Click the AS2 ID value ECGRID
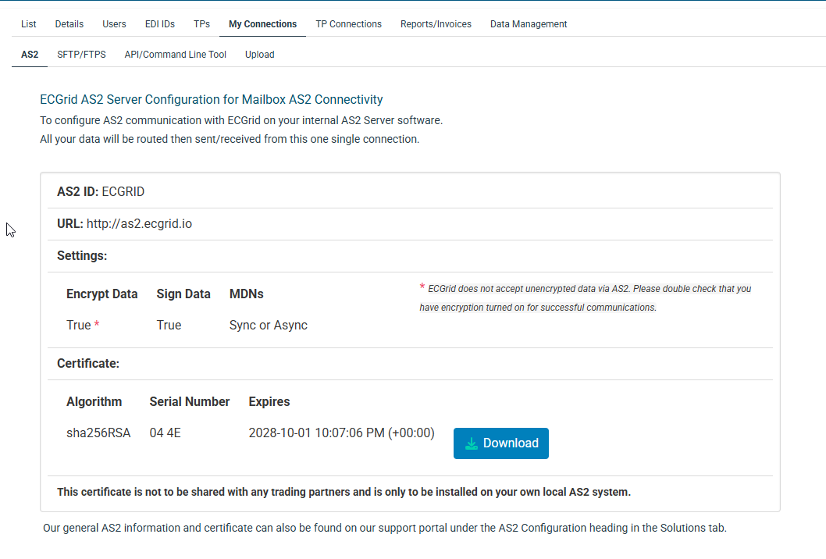Screen dimensions: 826x559 coord(123,192)
